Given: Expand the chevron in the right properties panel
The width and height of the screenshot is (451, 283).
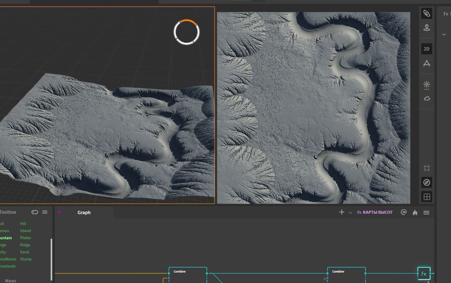Looking at the screenshot, I should click(444, 35).
